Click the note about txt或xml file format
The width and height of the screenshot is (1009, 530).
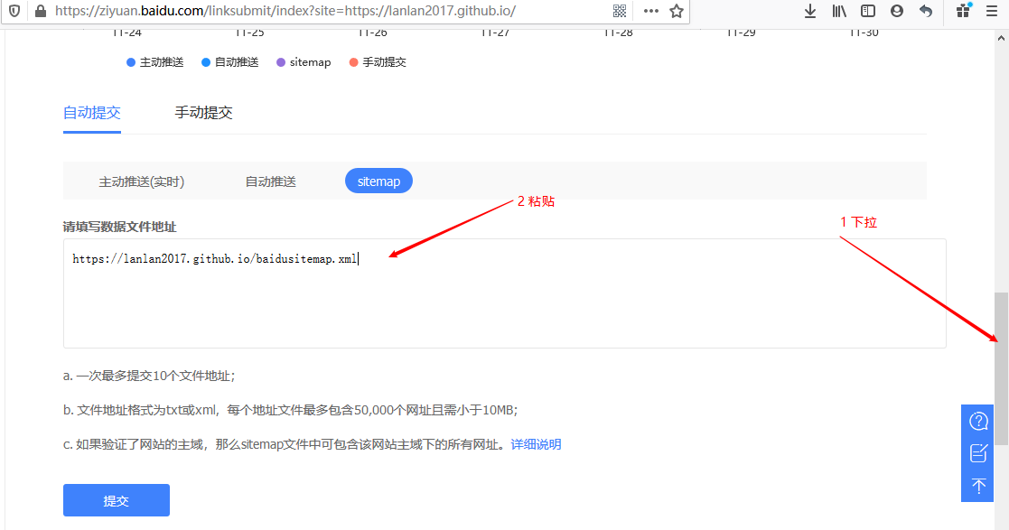tap(290, 410)
